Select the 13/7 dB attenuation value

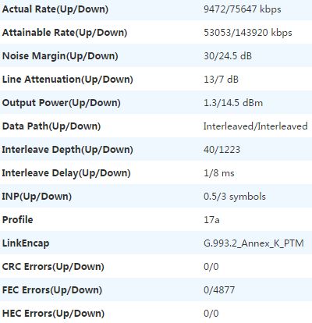221,80
